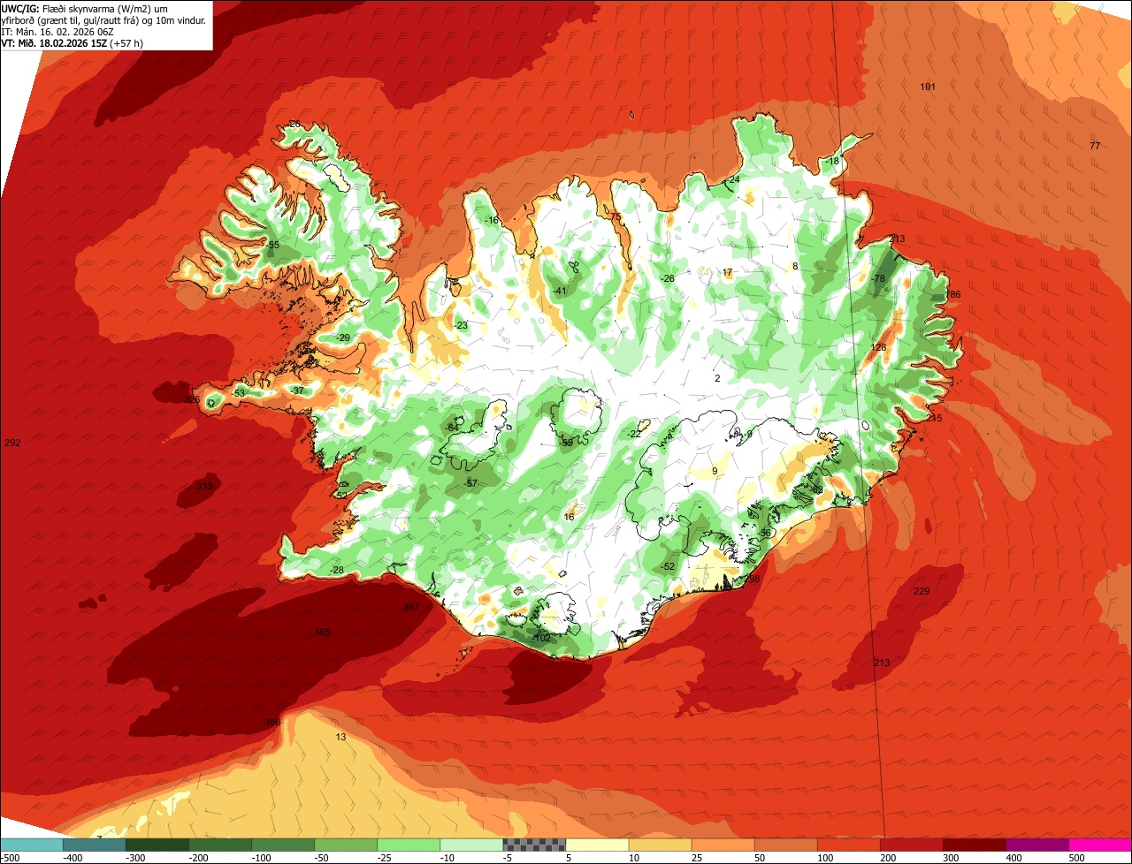The width and height of the screenshot is (1132, 864).
Task: Click the map value -52 in southern Iceland
Action: pyautogui.click(x=668, y=566)
